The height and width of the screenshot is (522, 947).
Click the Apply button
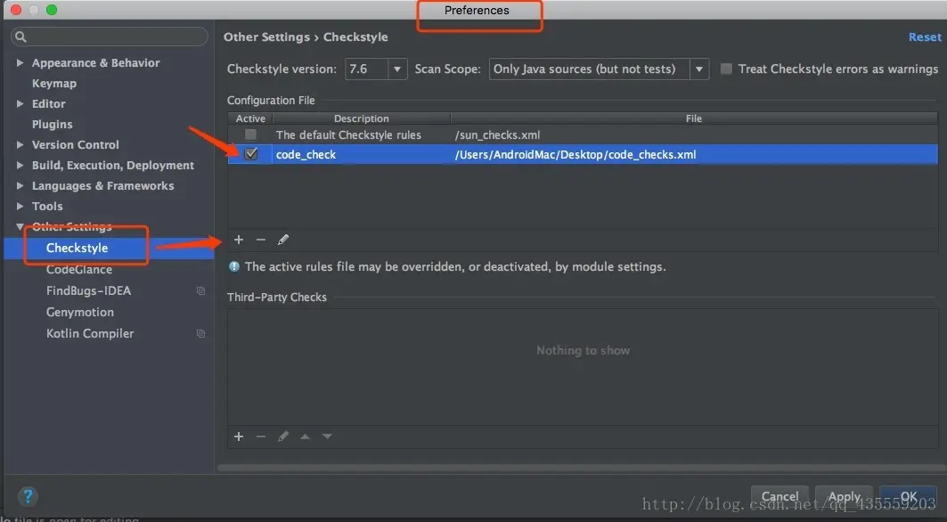coord(844,496)
